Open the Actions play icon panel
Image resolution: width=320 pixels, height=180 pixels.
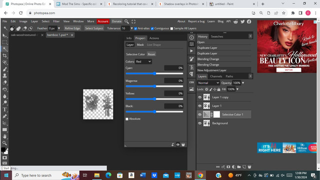191,51
